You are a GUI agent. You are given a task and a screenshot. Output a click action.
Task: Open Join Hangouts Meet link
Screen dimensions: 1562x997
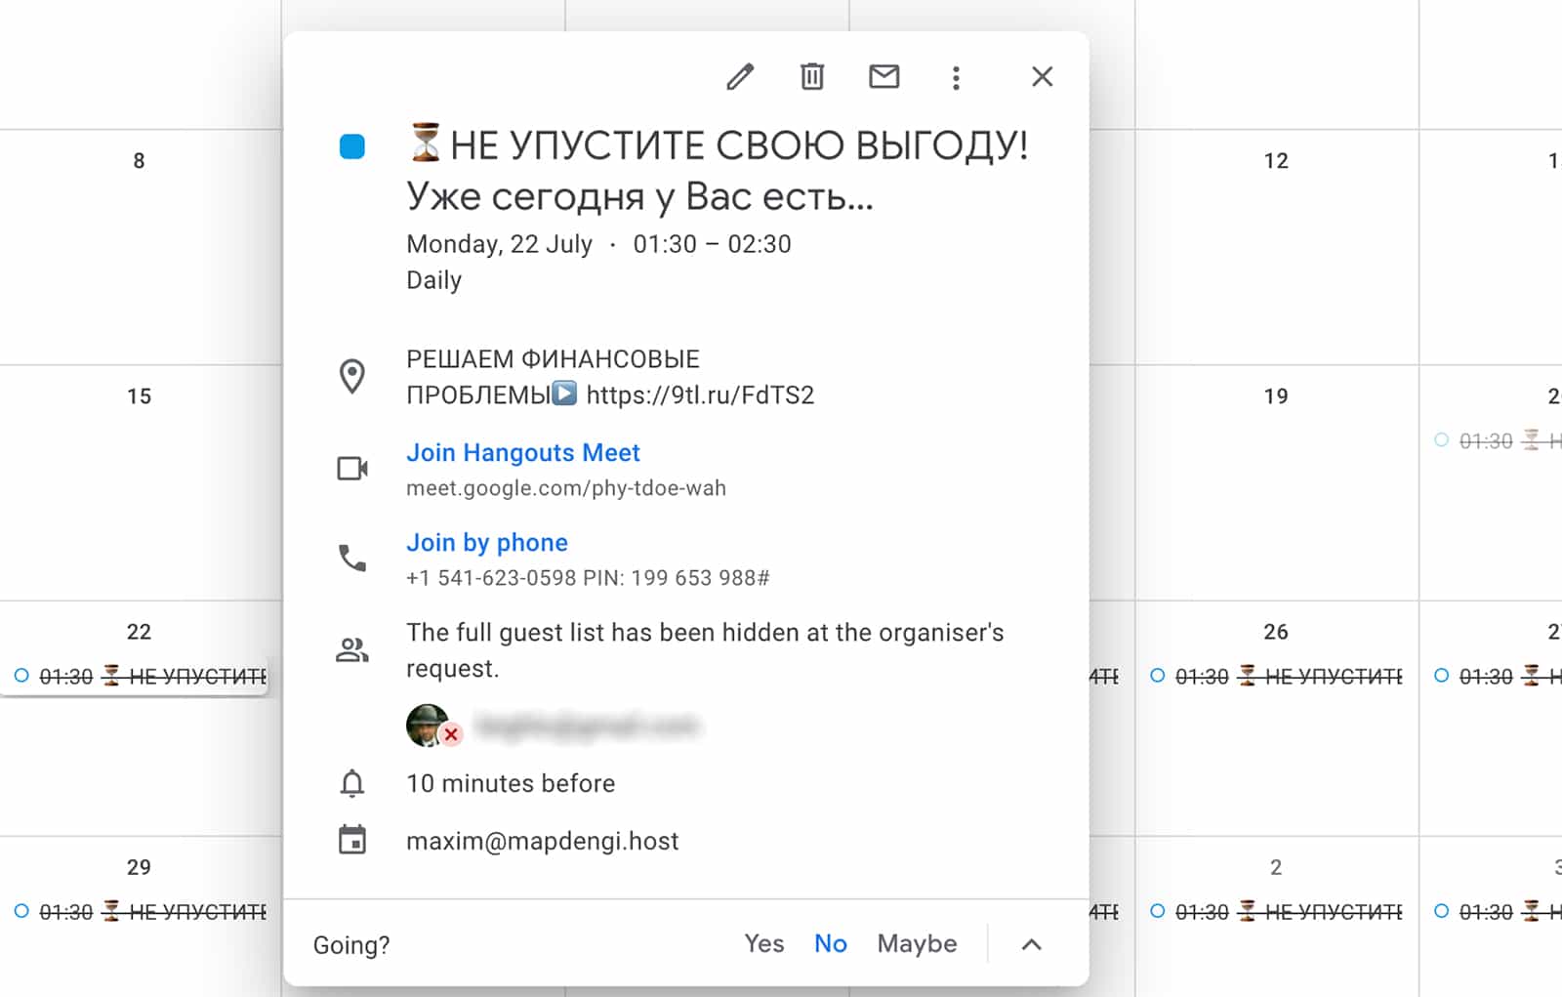tap(522, 453)
